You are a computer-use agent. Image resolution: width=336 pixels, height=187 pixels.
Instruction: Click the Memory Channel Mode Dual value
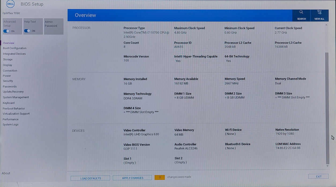pos(278,83)
